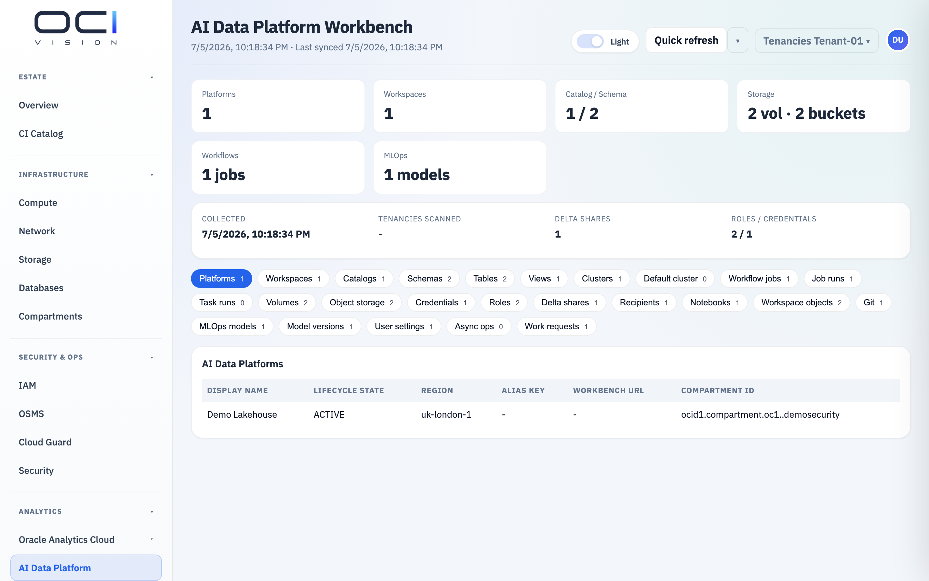
Task: Show the Schemas tab
Action: pos(429,279)
